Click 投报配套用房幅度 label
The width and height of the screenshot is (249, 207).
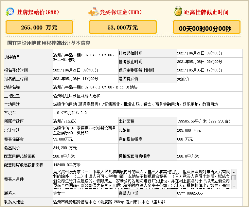click(134, 156)
